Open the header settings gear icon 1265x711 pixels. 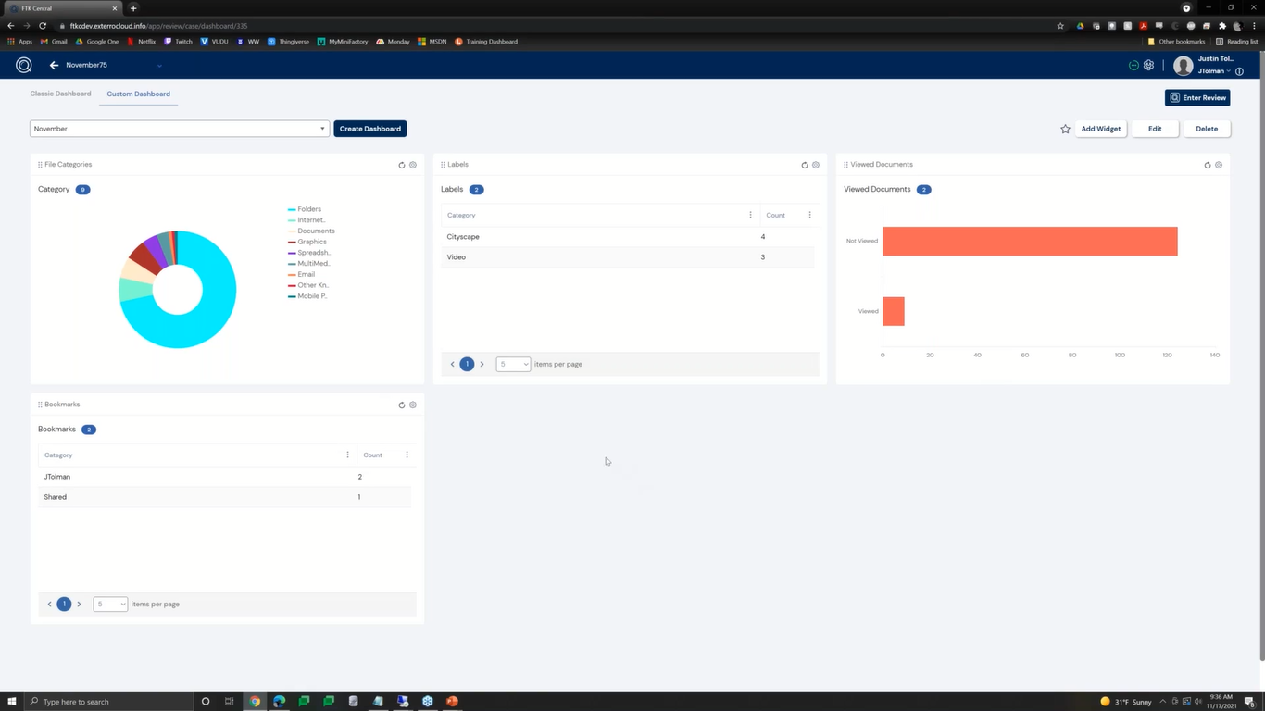click(1148, 65)
